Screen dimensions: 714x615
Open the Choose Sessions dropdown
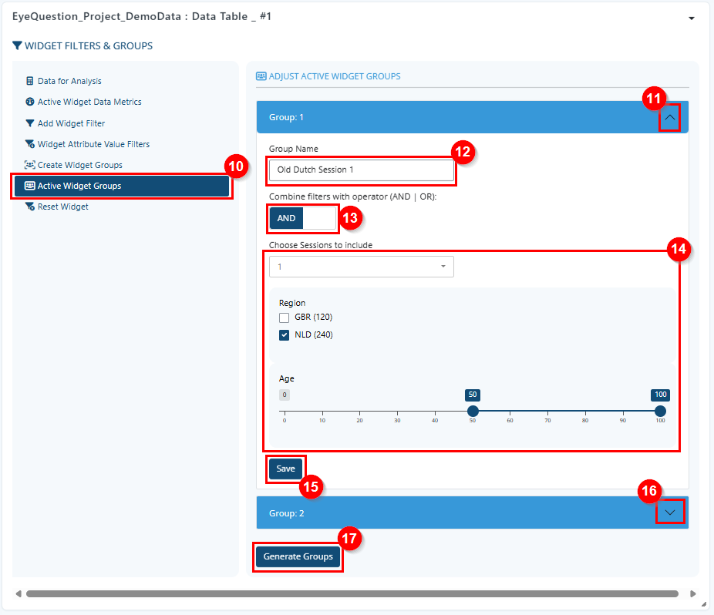(x=362, y=267)
